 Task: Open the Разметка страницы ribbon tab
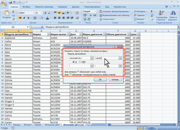coord(44,7)
